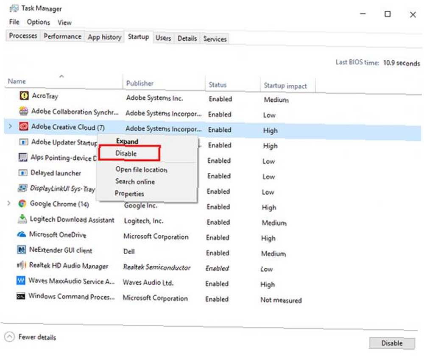Sort by the Publisher column header
Screen dimensions: 424x356
coord(140,83)
